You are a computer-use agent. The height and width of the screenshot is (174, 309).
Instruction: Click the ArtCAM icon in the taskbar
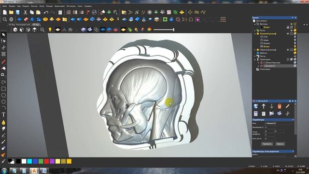pyautogui.click(x=34, y=171)
